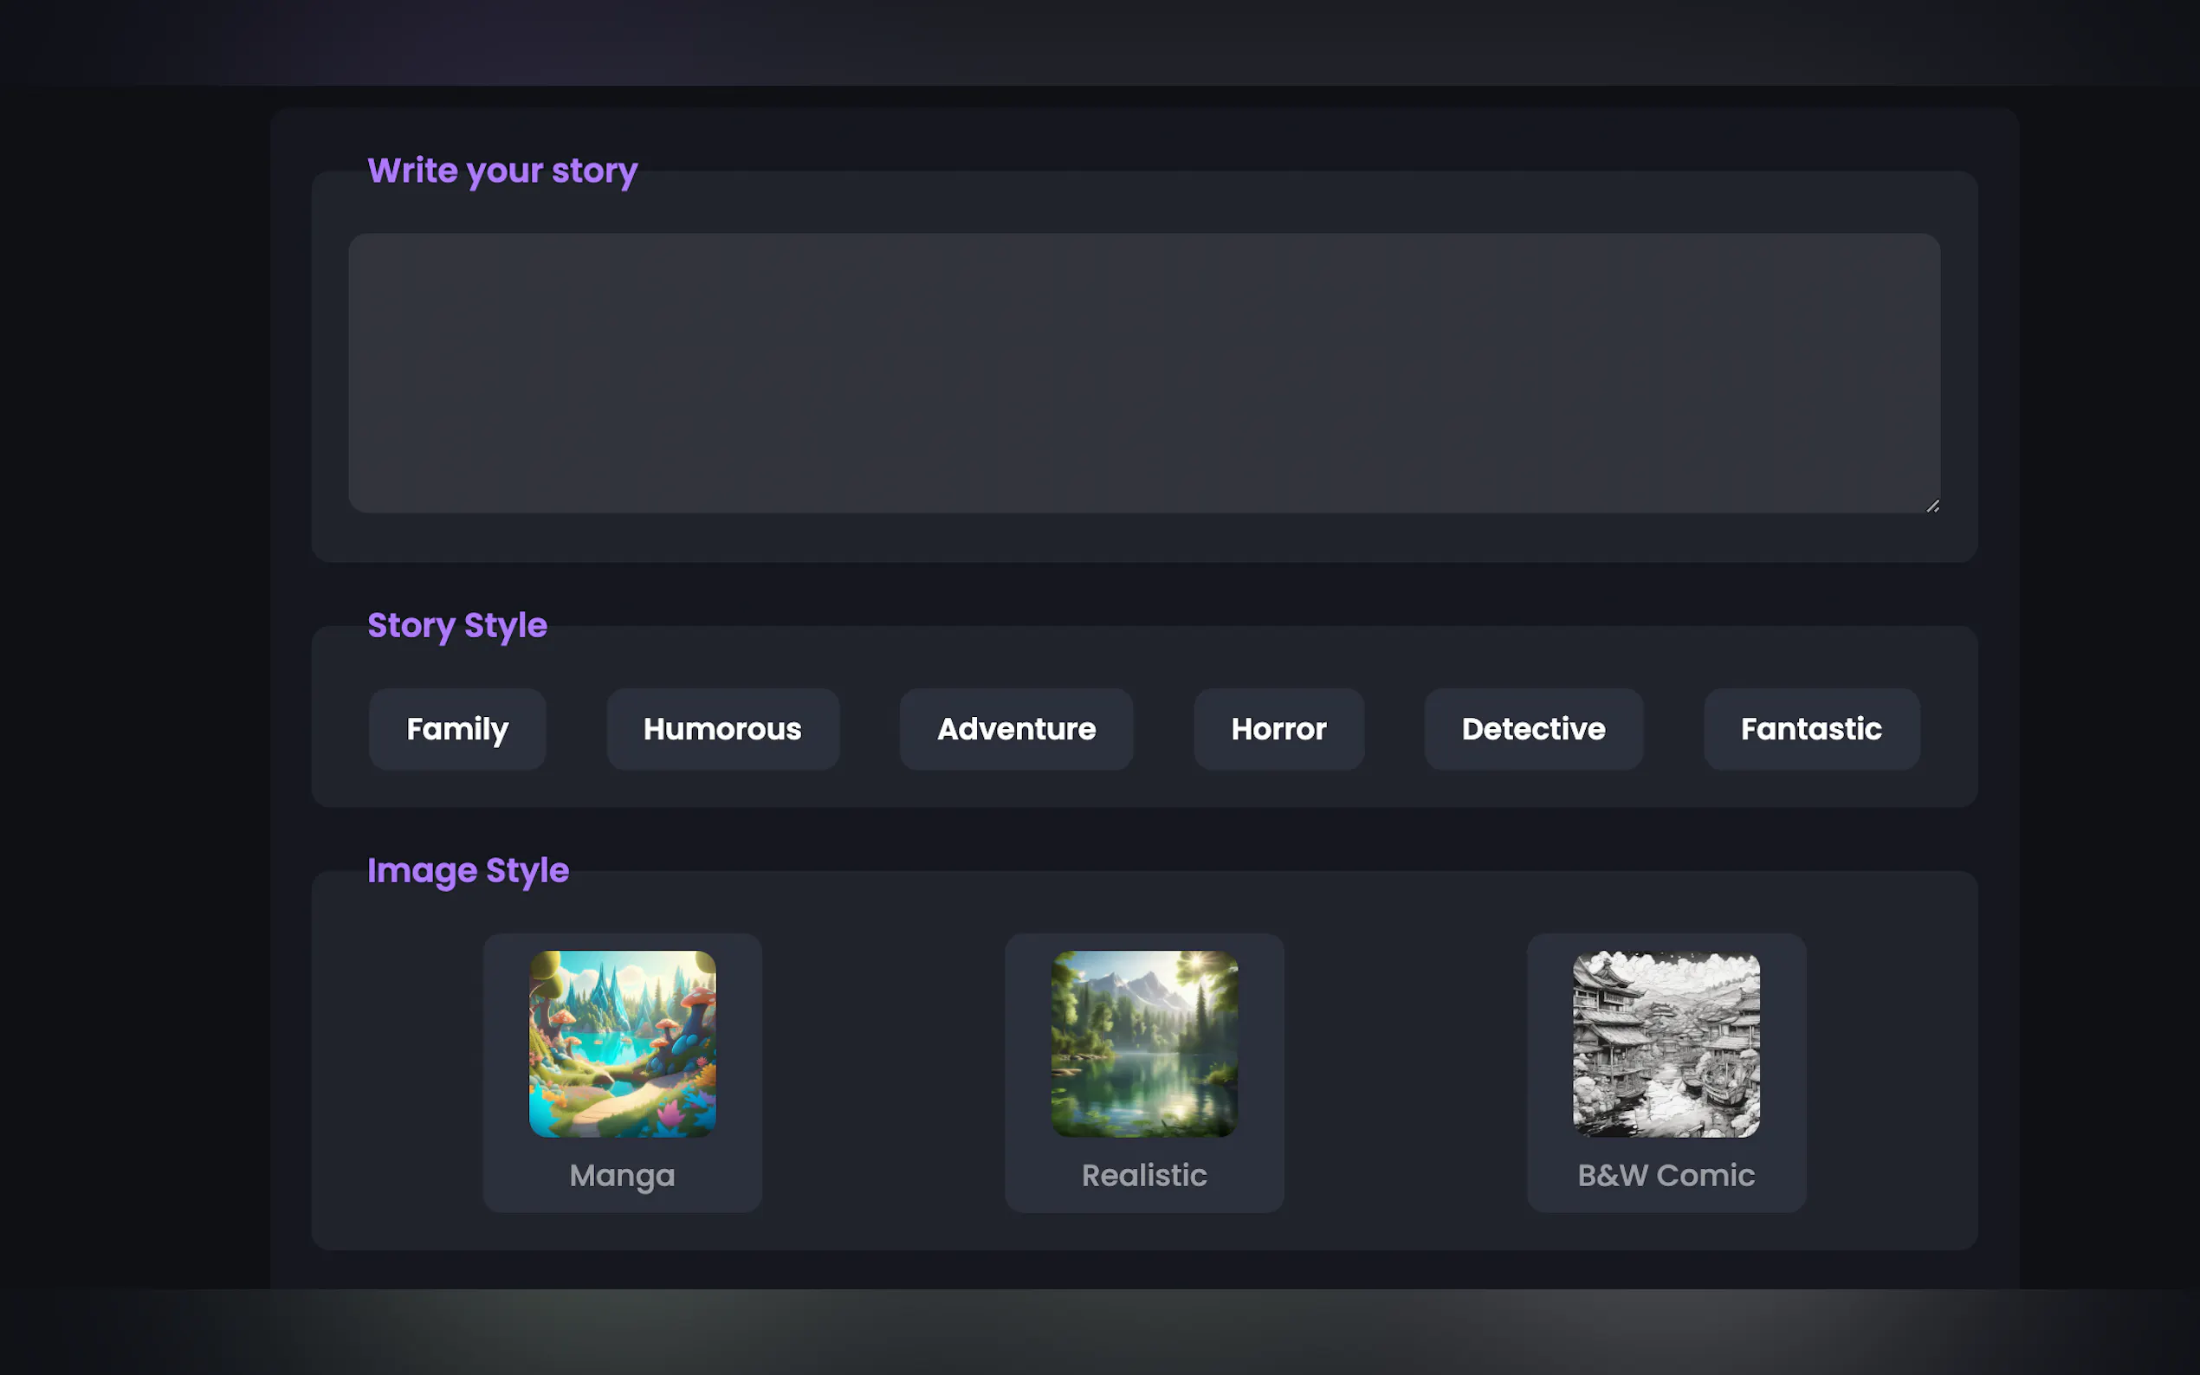Click the blurred top header bar
This screenshot has width=2200, height=1375.
tap(1099, 41)
